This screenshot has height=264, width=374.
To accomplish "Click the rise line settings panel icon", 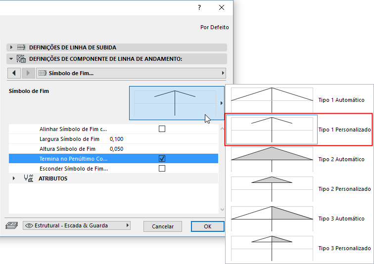I will click(x=21, y=47).
